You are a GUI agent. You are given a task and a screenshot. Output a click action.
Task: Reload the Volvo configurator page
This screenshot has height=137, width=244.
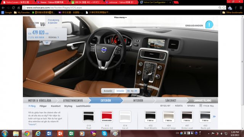coord(14,8)
